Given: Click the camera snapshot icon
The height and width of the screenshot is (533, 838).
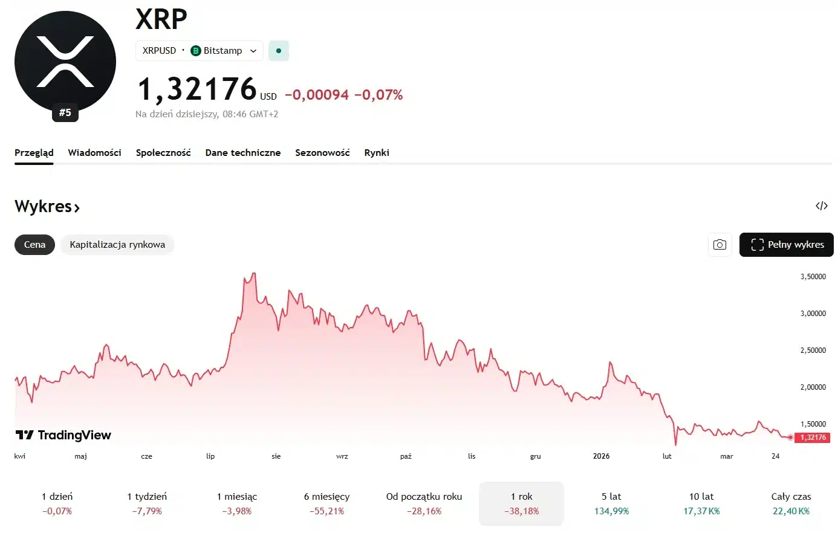Looking at the screenshot, I should click(719, 245).
